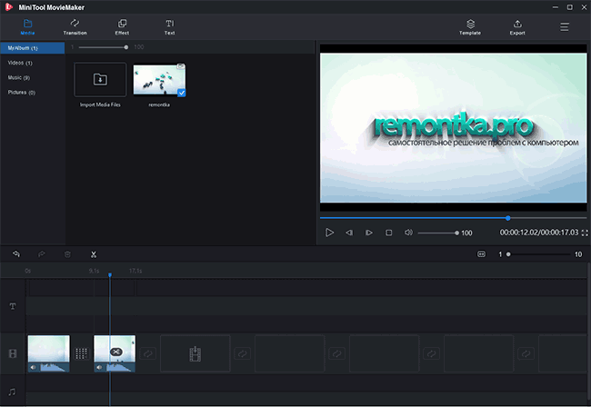
Task: Open the hamburger menu
Action: pyautogui.click(x=565, y=27)
